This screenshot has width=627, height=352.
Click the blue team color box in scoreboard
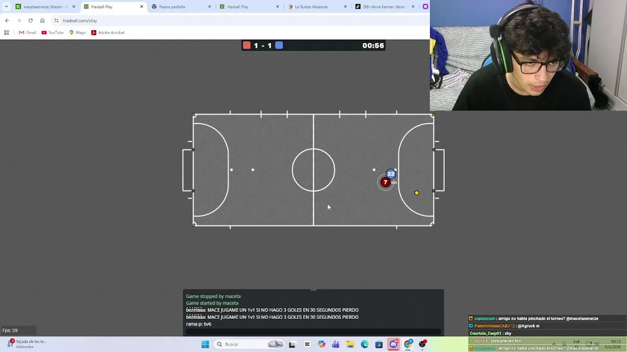[x=279, y=45]
